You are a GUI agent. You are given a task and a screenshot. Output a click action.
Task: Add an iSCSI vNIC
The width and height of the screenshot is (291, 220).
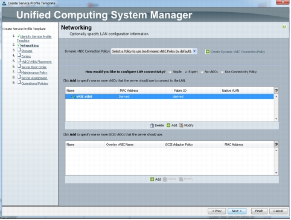(x=156, y=179)
